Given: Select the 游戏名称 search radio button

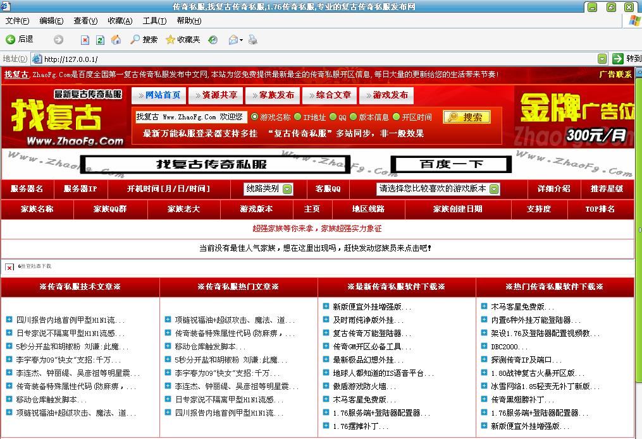Looking at the screenshot, I should (255, 116).
